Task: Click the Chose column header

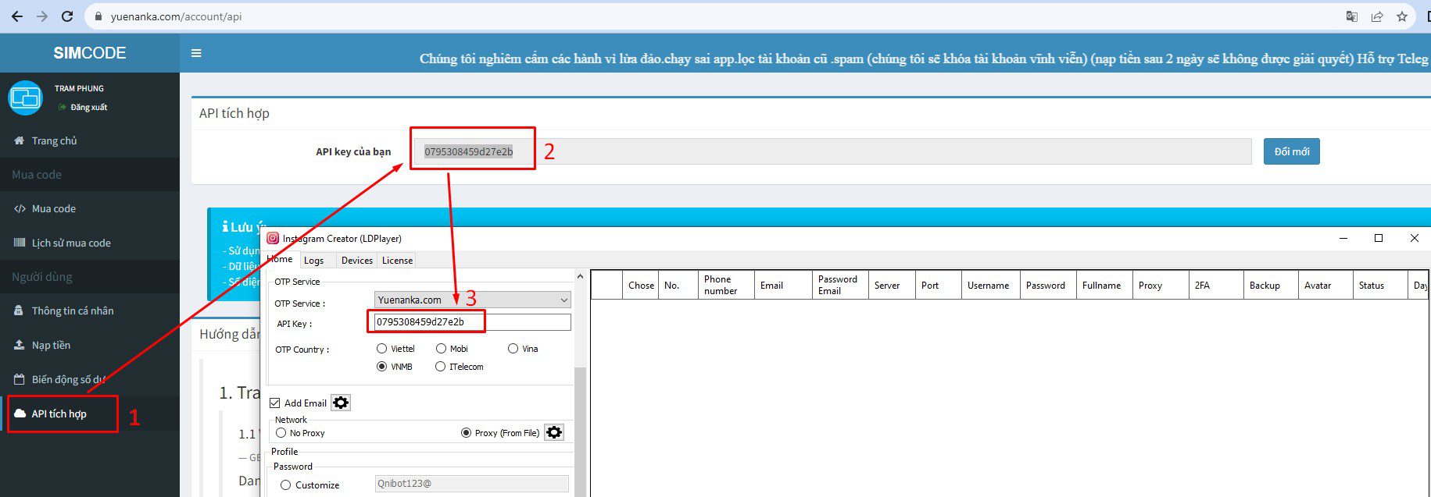Action: click(641, 285)
